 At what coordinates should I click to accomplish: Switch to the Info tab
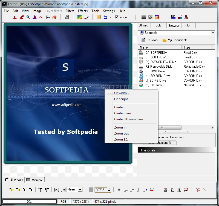click(x=187, y=25)
